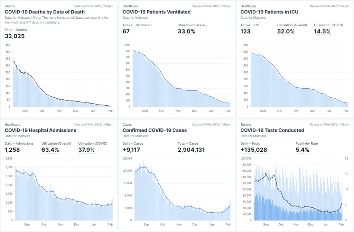Select the COVID-19 Hospital Admissions heading
Screen dimensions: 354x232
pyautogui.click(x=40, y=130)
